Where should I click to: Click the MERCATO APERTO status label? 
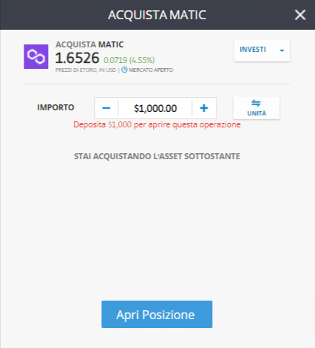click(x=151, y=70)
